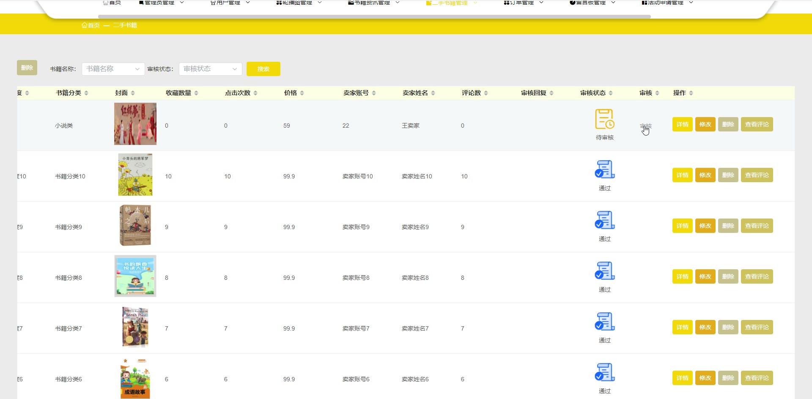Sort table by 价格 column arrows

[x=302, y=93]
